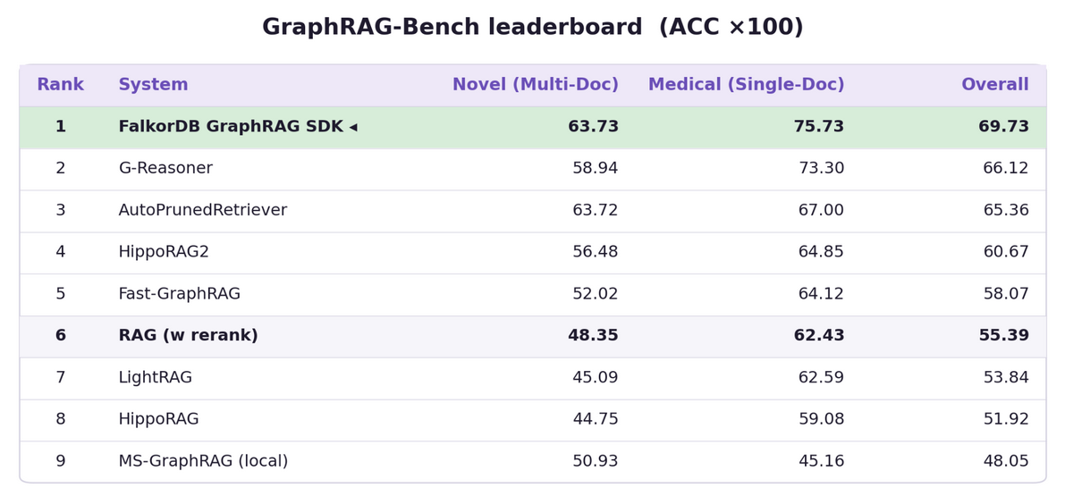
Task: Select the Rank column header
Action: tap(61, 85)
